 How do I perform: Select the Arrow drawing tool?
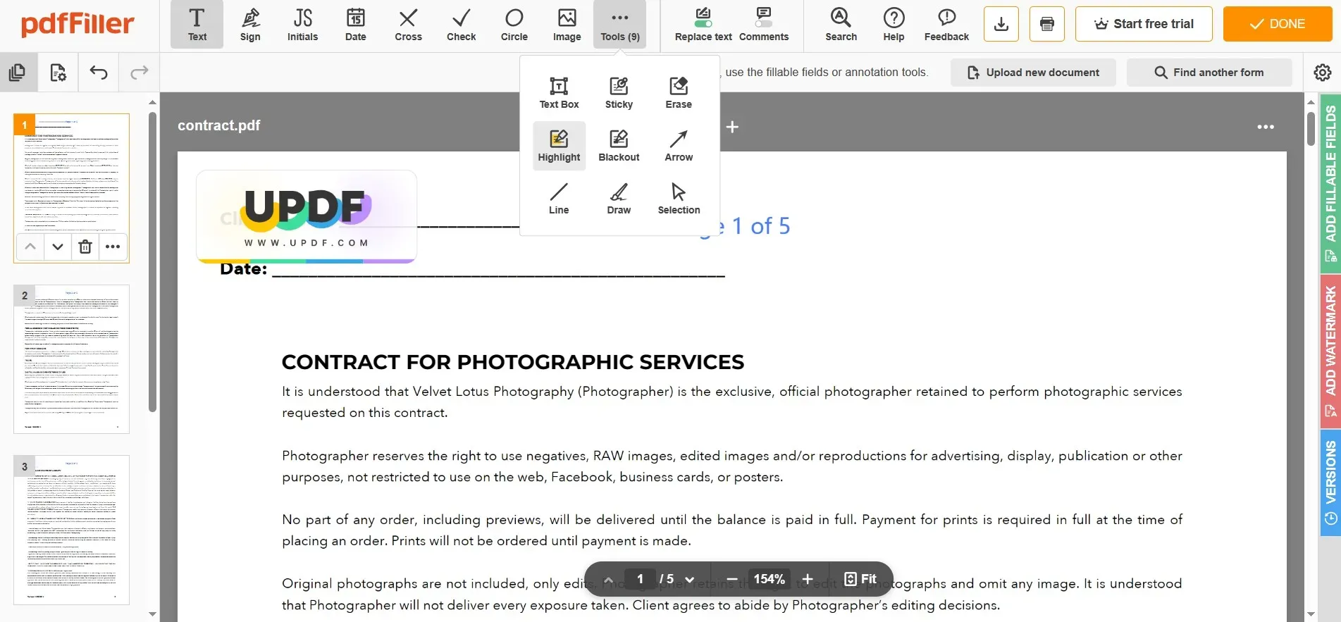click(679, 146)
